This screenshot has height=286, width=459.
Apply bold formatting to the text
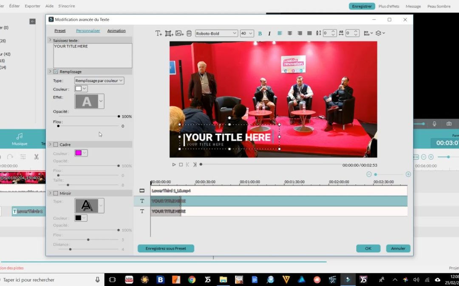point(260,33)
